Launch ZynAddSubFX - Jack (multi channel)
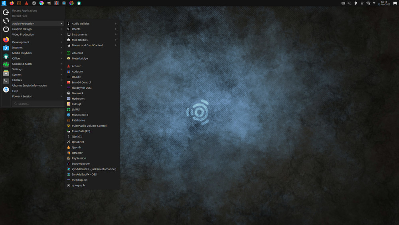This screenshot has width=399, height=225. point(92,169)
